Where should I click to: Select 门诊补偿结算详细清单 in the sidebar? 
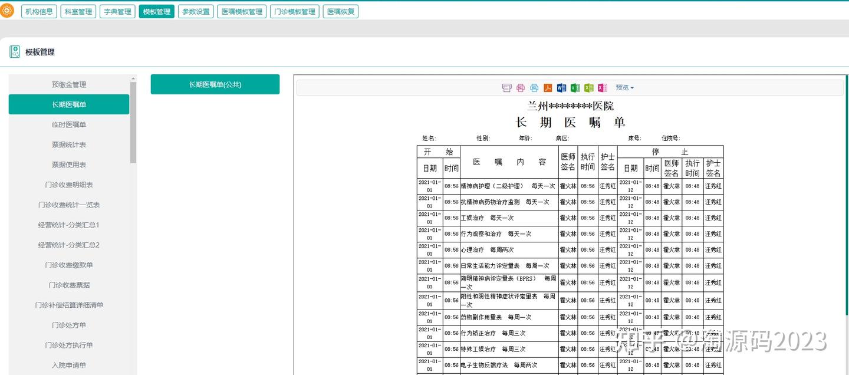coord(69,305)
